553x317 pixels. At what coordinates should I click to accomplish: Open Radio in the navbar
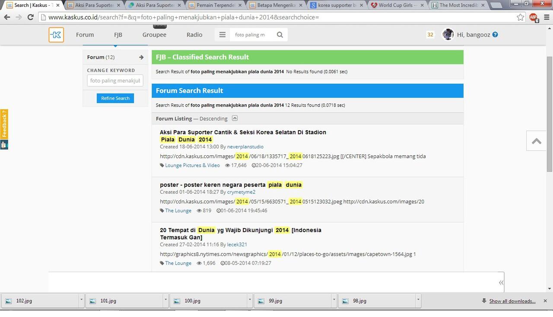point(194,35)
